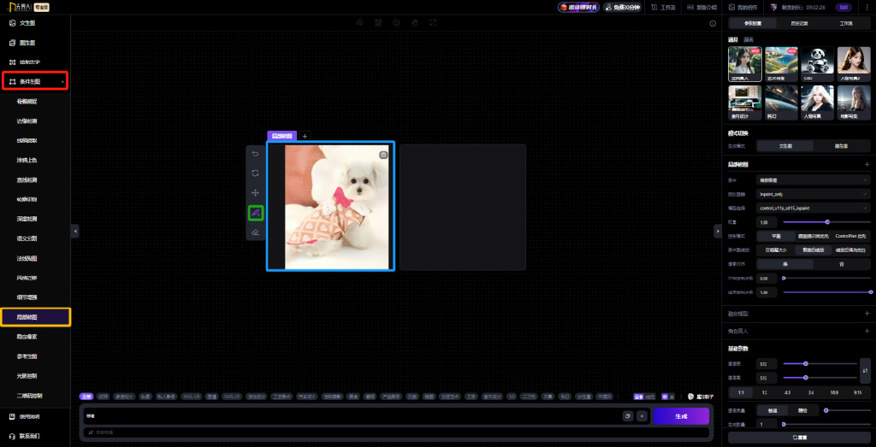This screenshot has height=447, width=876.
Task: Click the 免费30分钟 button in header
Action: [622, 7]
